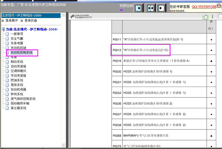The height and width of the screenshot is (149, 222).
Task: Click the page icon next to 燃油系统
Action: (7, 80)
